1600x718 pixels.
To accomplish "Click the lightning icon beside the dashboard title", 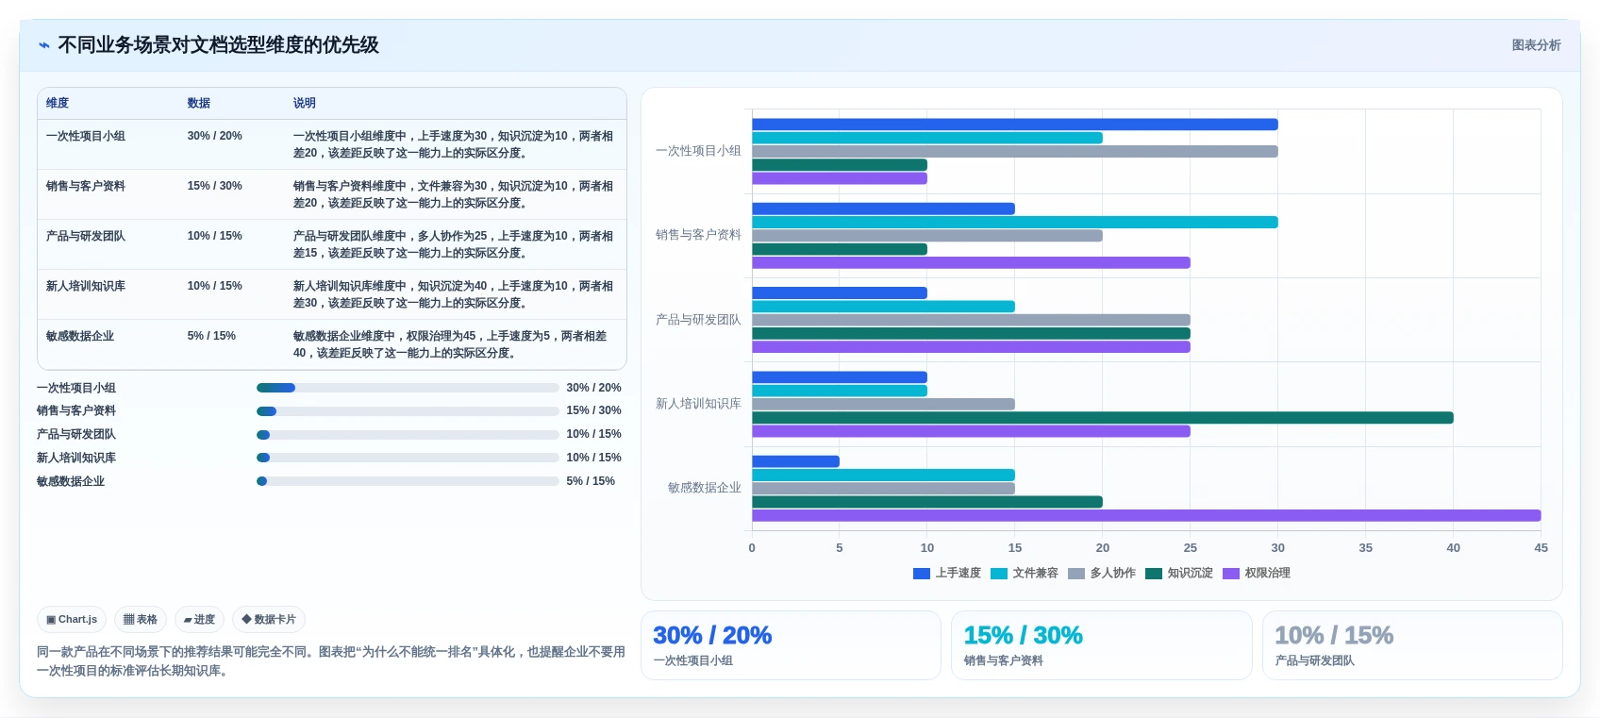I will pos(44,45).
